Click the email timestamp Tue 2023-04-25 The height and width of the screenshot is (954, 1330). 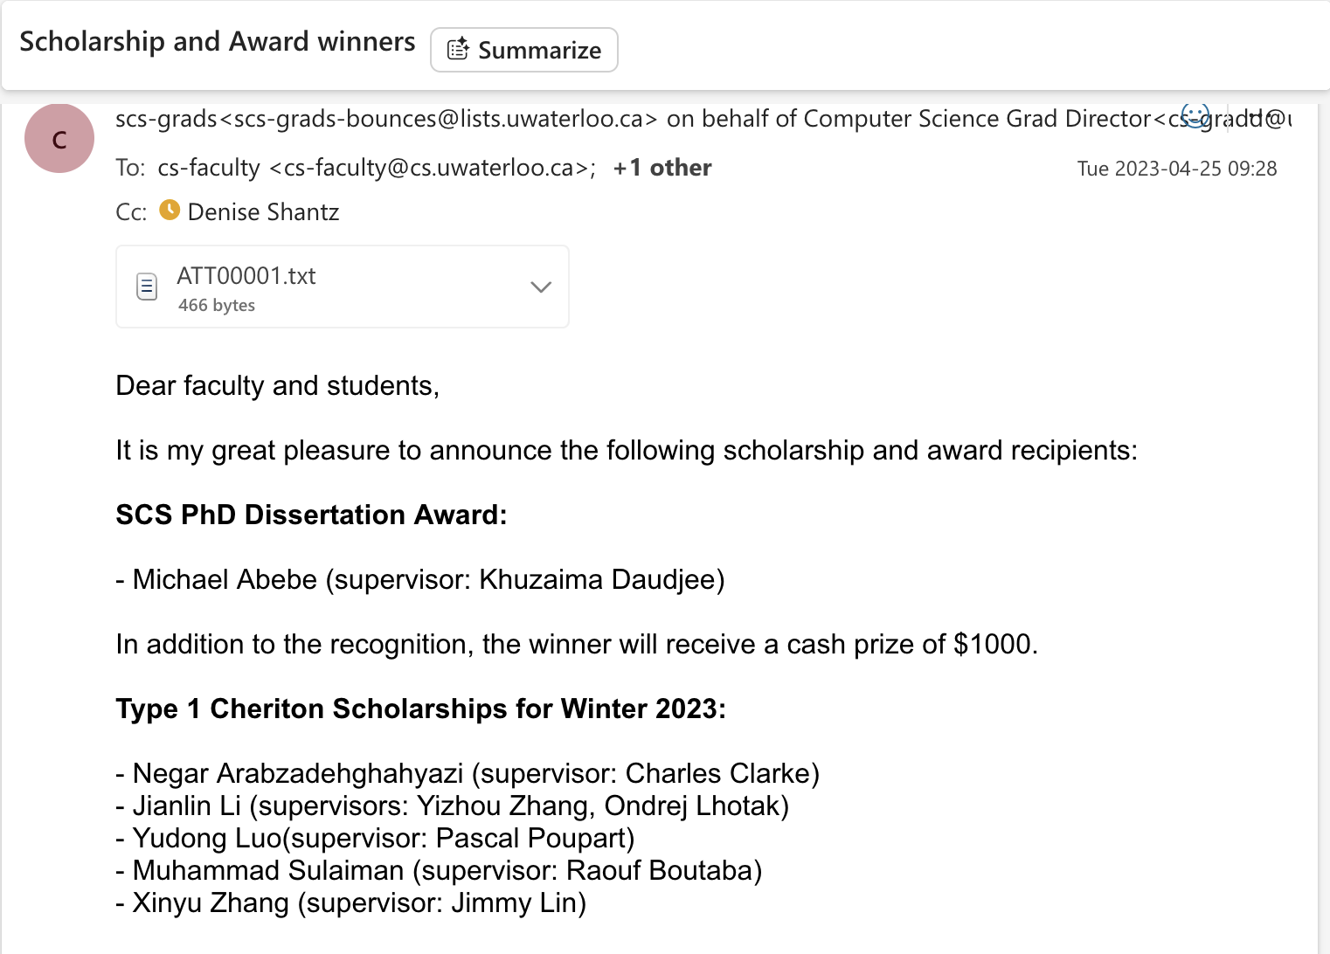coord(1176,169)
